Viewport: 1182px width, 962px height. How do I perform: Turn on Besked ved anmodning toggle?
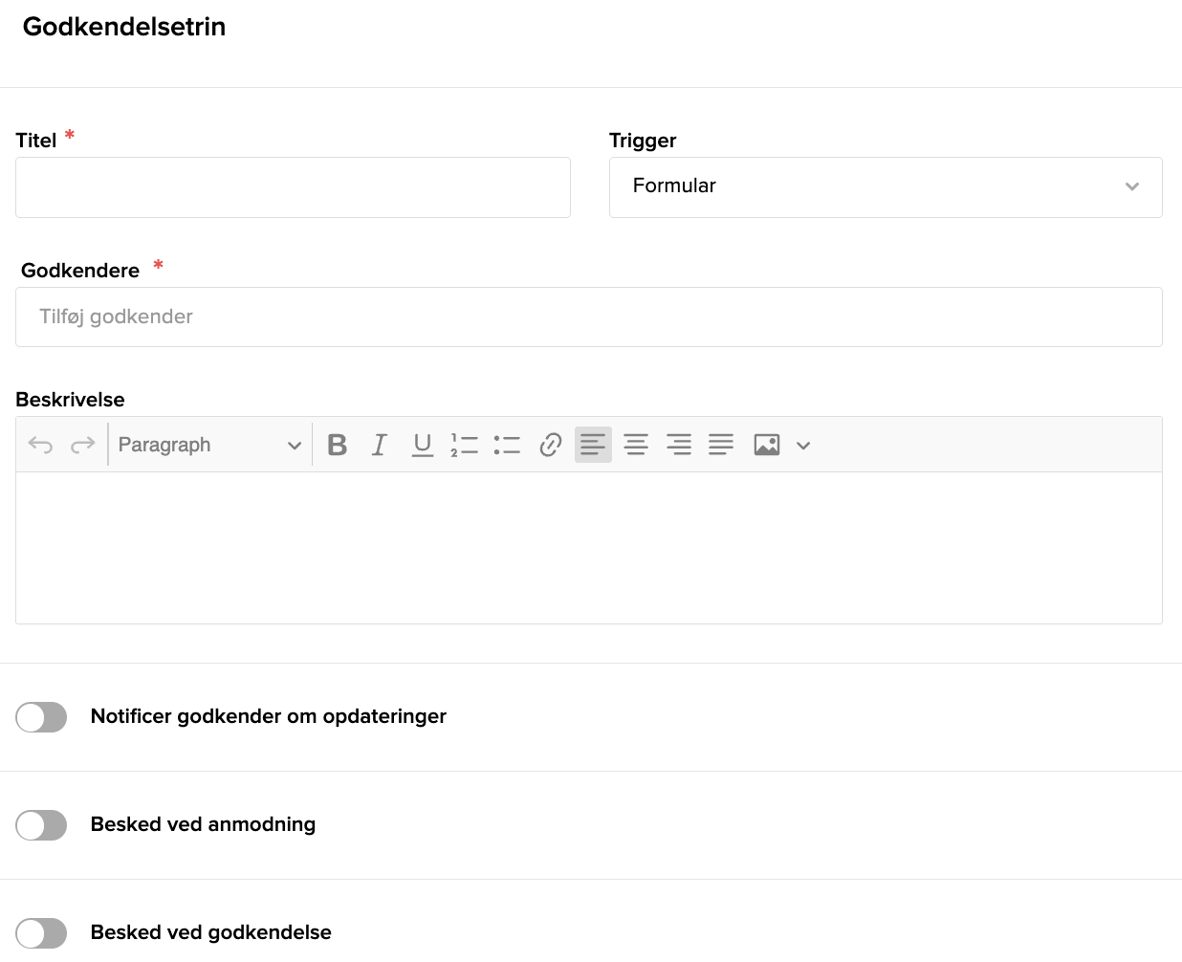[x=41, y=825]
